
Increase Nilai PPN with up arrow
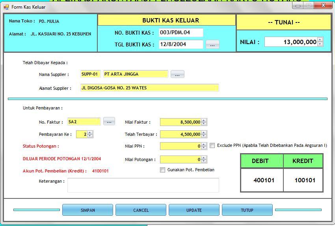coord(204,144)
